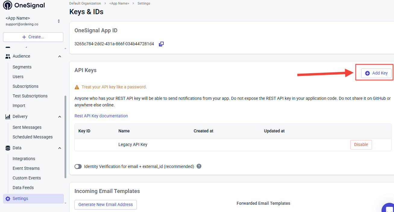Viewport: 394px width, 212px height.
Task: Click the Delivery bar chart icon
Action: coord(8,116)
